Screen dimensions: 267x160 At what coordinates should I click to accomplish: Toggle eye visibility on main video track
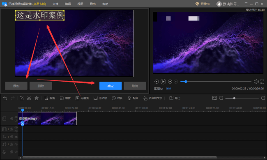tap(16, 117)
